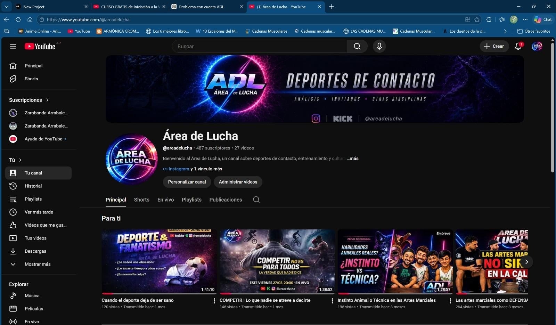The height and width of the screenshot is (325, 556).
Task: Open Ayuda de YouTube subscription
Action: pos(38,139)
